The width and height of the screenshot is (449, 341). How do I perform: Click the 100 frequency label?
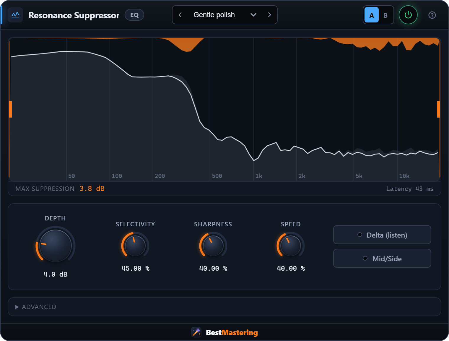tap(117, 176)
